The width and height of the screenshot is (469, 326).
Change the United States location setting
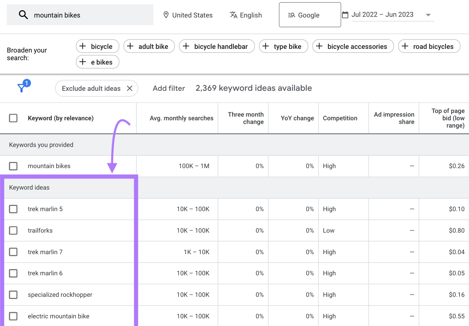click(188, 15)
